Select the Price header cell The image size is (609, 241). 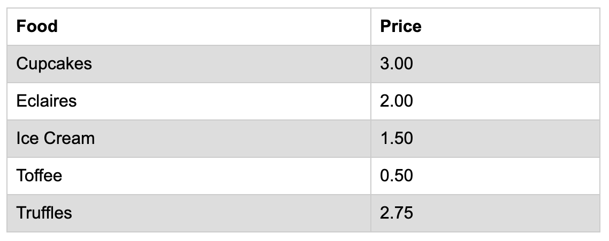(485, 27)
